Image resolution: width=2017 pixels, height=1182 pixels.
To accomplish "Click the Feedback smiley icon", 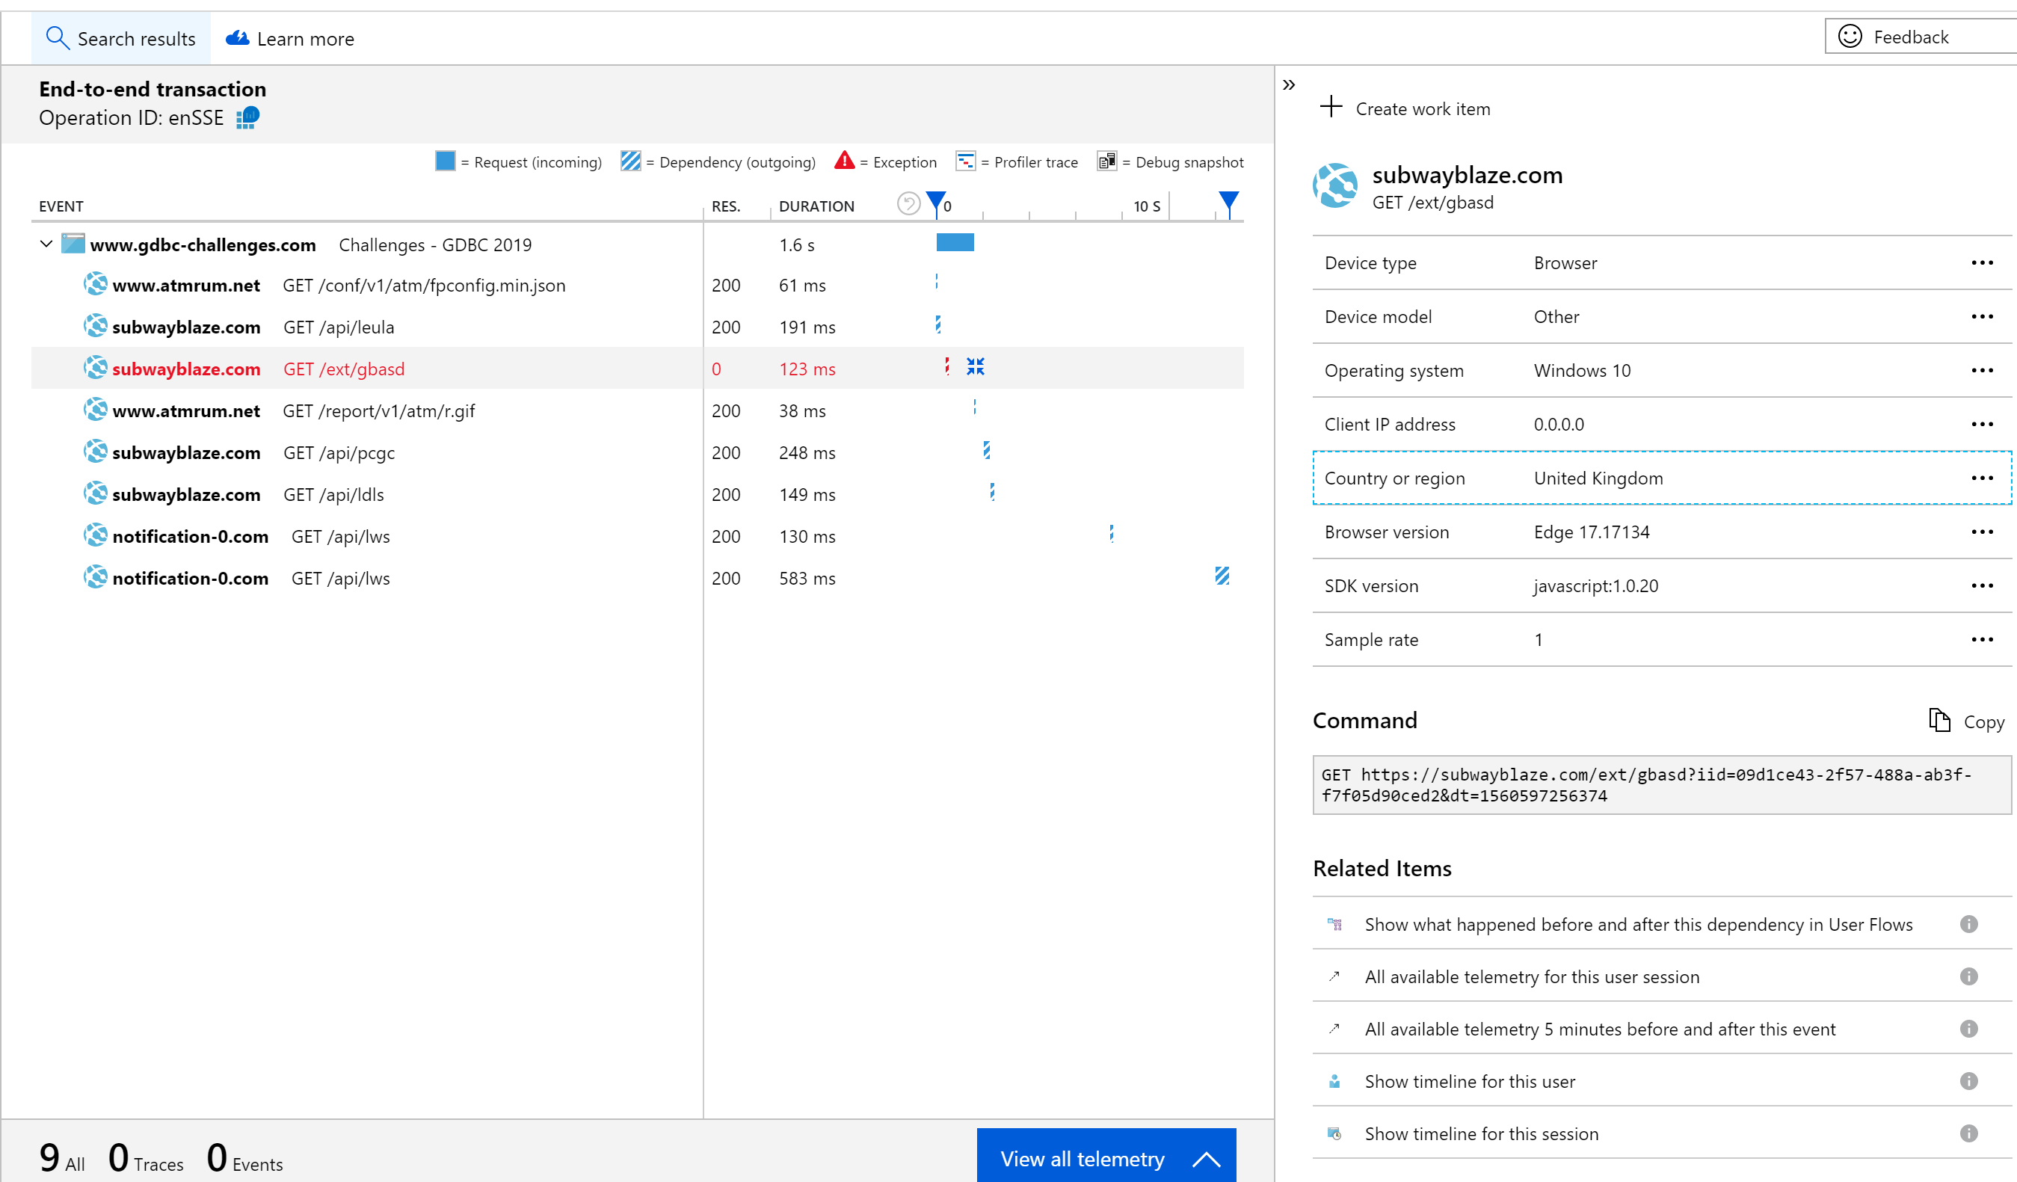I will click(x=1850, y=37).
